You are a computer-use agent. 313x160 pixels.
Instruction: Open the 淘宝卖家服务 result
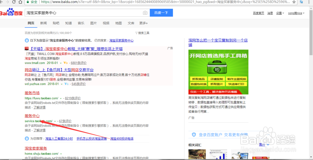[x=36, y=148]
